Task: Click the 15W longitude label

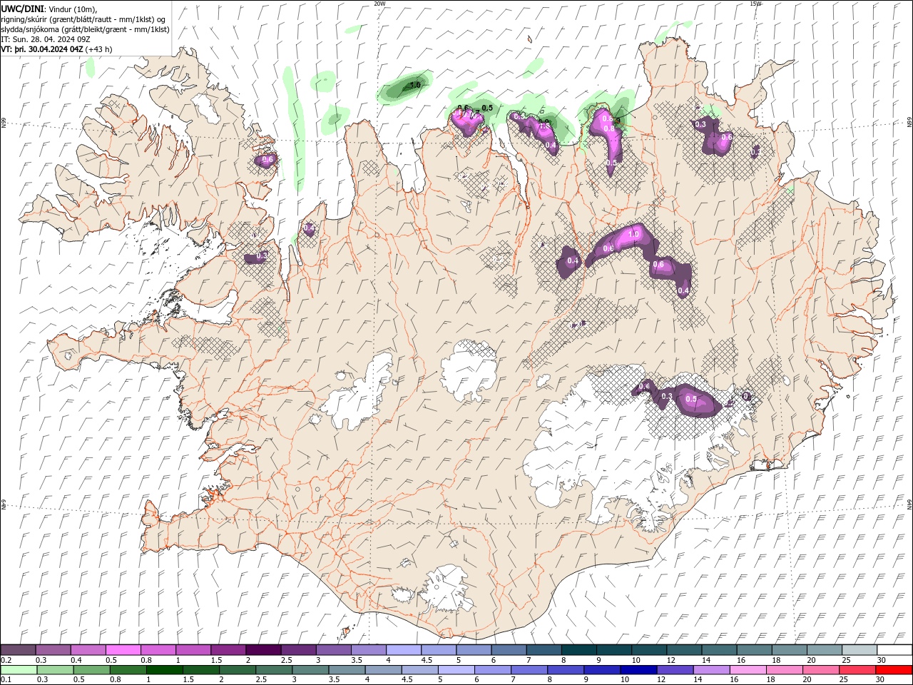Action: click(x=756, y=4)
